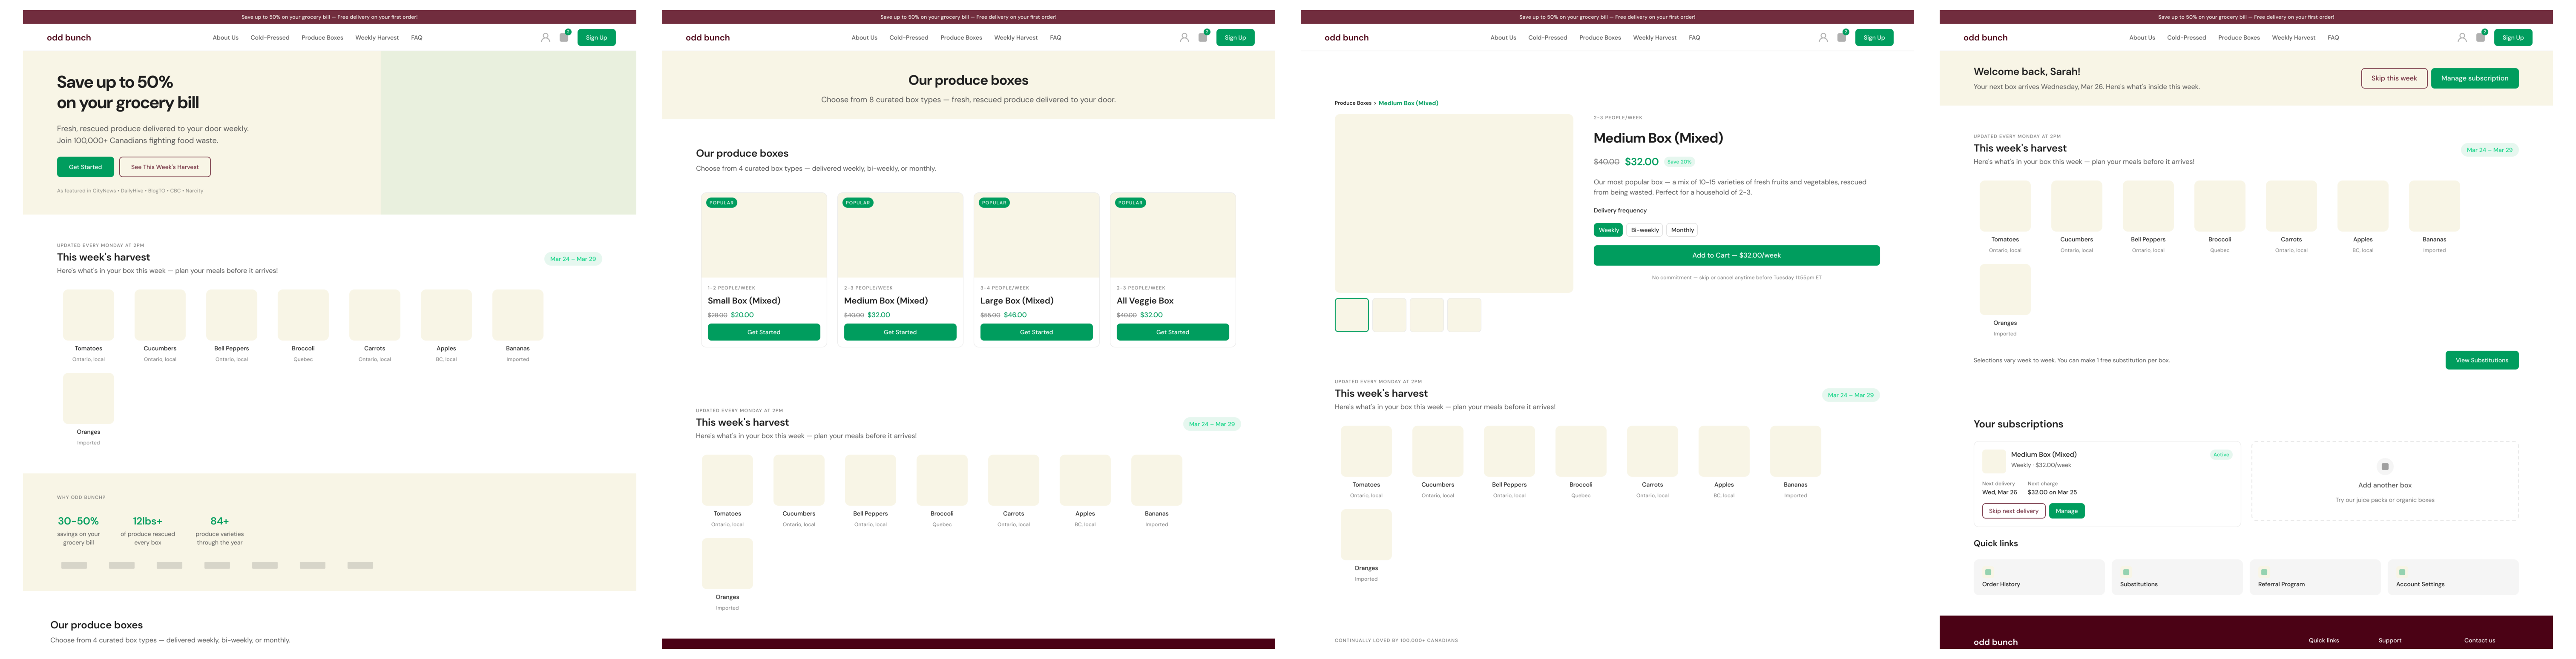
Task: Open account icon on Medium Box product page
Action: 1823,37
